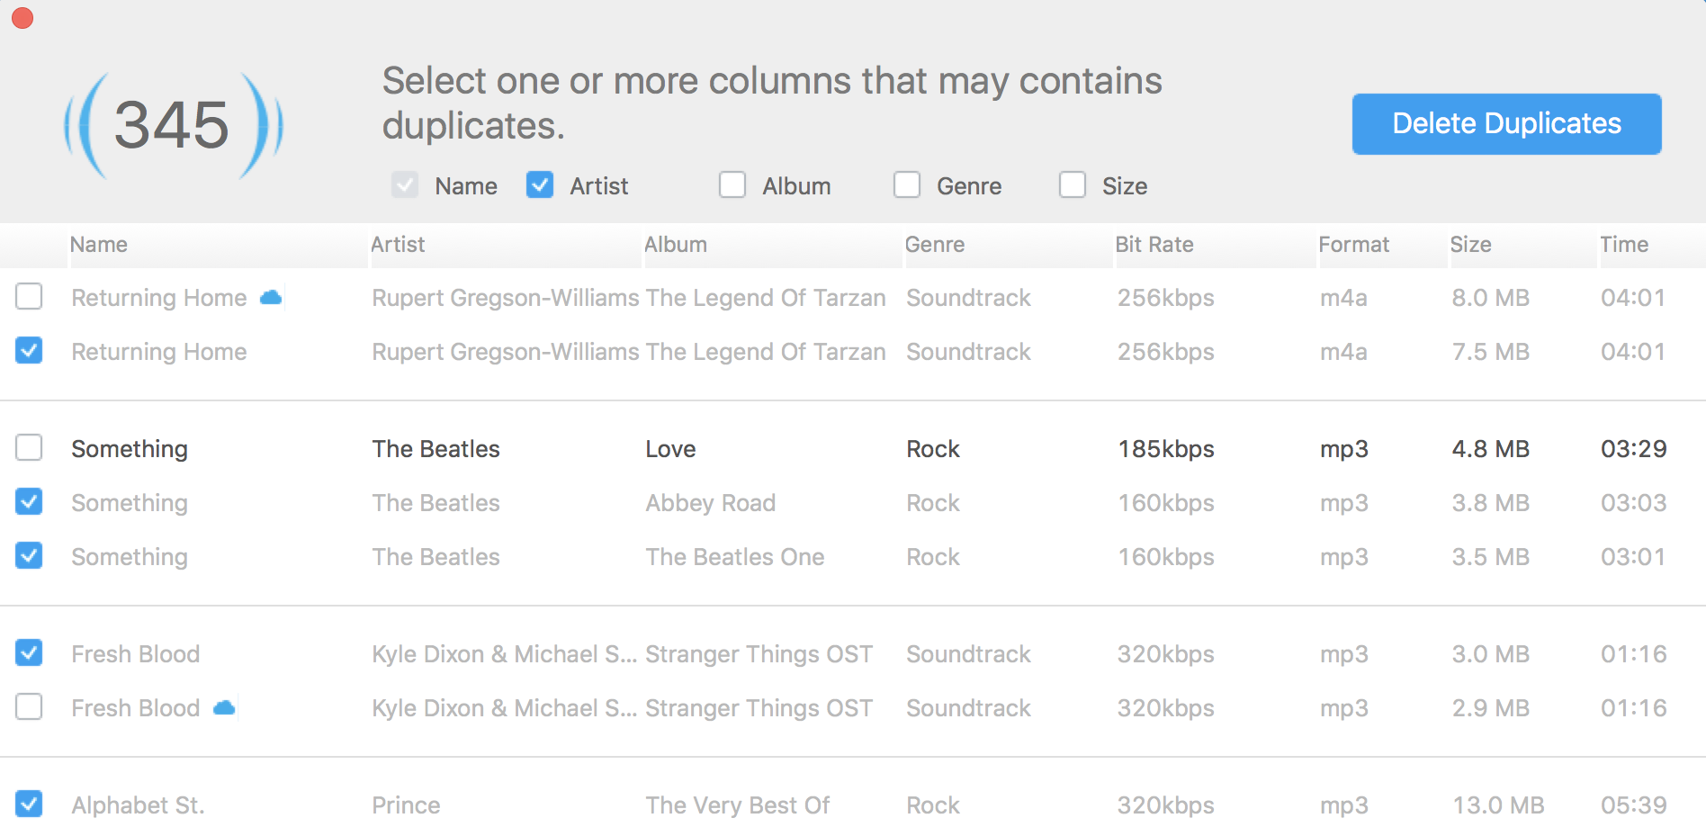Click the 03:29 time cell

click(1634, 449)
